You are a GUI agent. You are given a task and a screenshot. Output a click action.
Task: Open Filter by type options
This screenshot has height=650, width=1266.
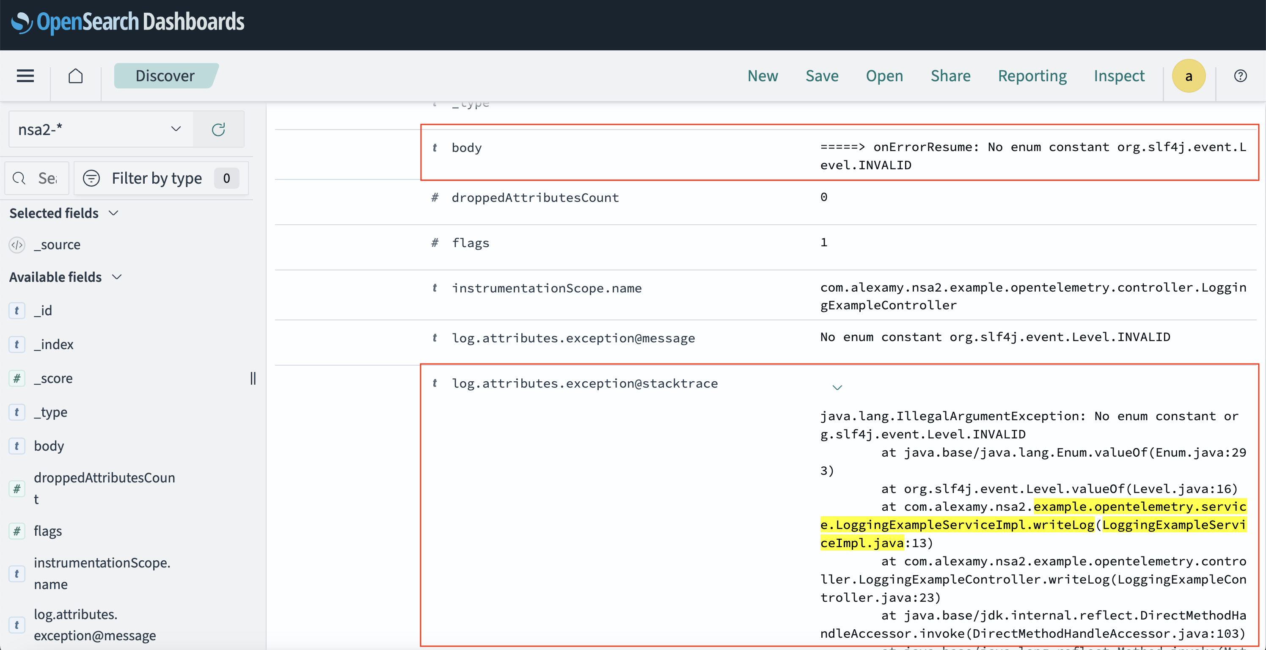coord(161,178)
